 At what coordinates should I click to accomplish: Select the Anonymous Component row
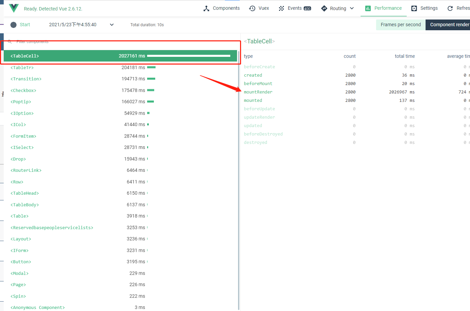[120, 307]
